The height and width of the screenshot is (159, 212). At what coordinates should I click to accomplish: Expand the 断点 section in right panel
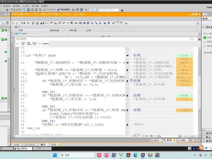[x=203, y=137]
